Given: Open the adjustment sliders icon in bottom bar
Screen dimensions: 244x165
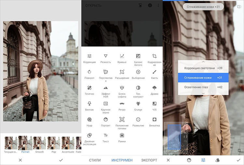Looking at the screenshot, I should (203, 160).
